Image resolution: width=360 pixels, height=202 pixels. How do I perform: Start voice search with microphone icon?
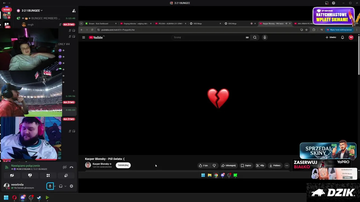pyautogui.click(x=265, y=37)
